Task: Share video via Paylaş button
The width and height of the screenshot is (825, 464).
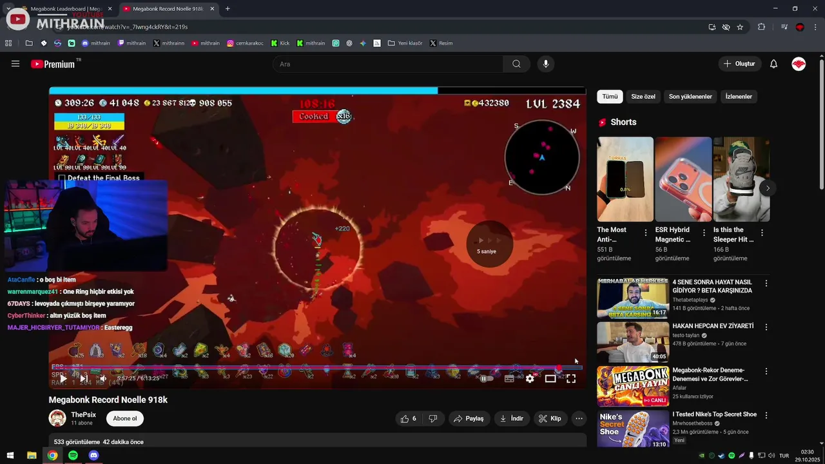Action: point(469,418)
